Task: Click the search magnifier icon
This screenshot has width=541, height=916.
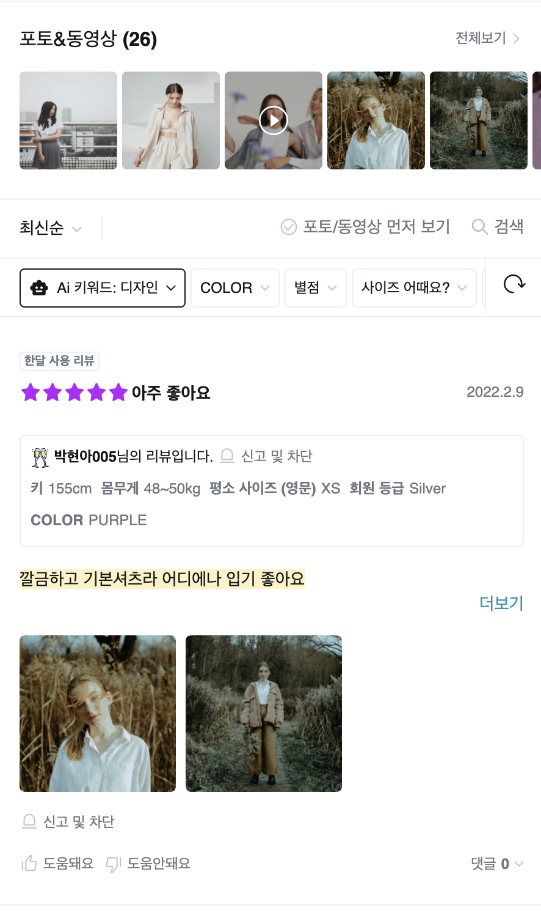Action: (x=479, y=227)
